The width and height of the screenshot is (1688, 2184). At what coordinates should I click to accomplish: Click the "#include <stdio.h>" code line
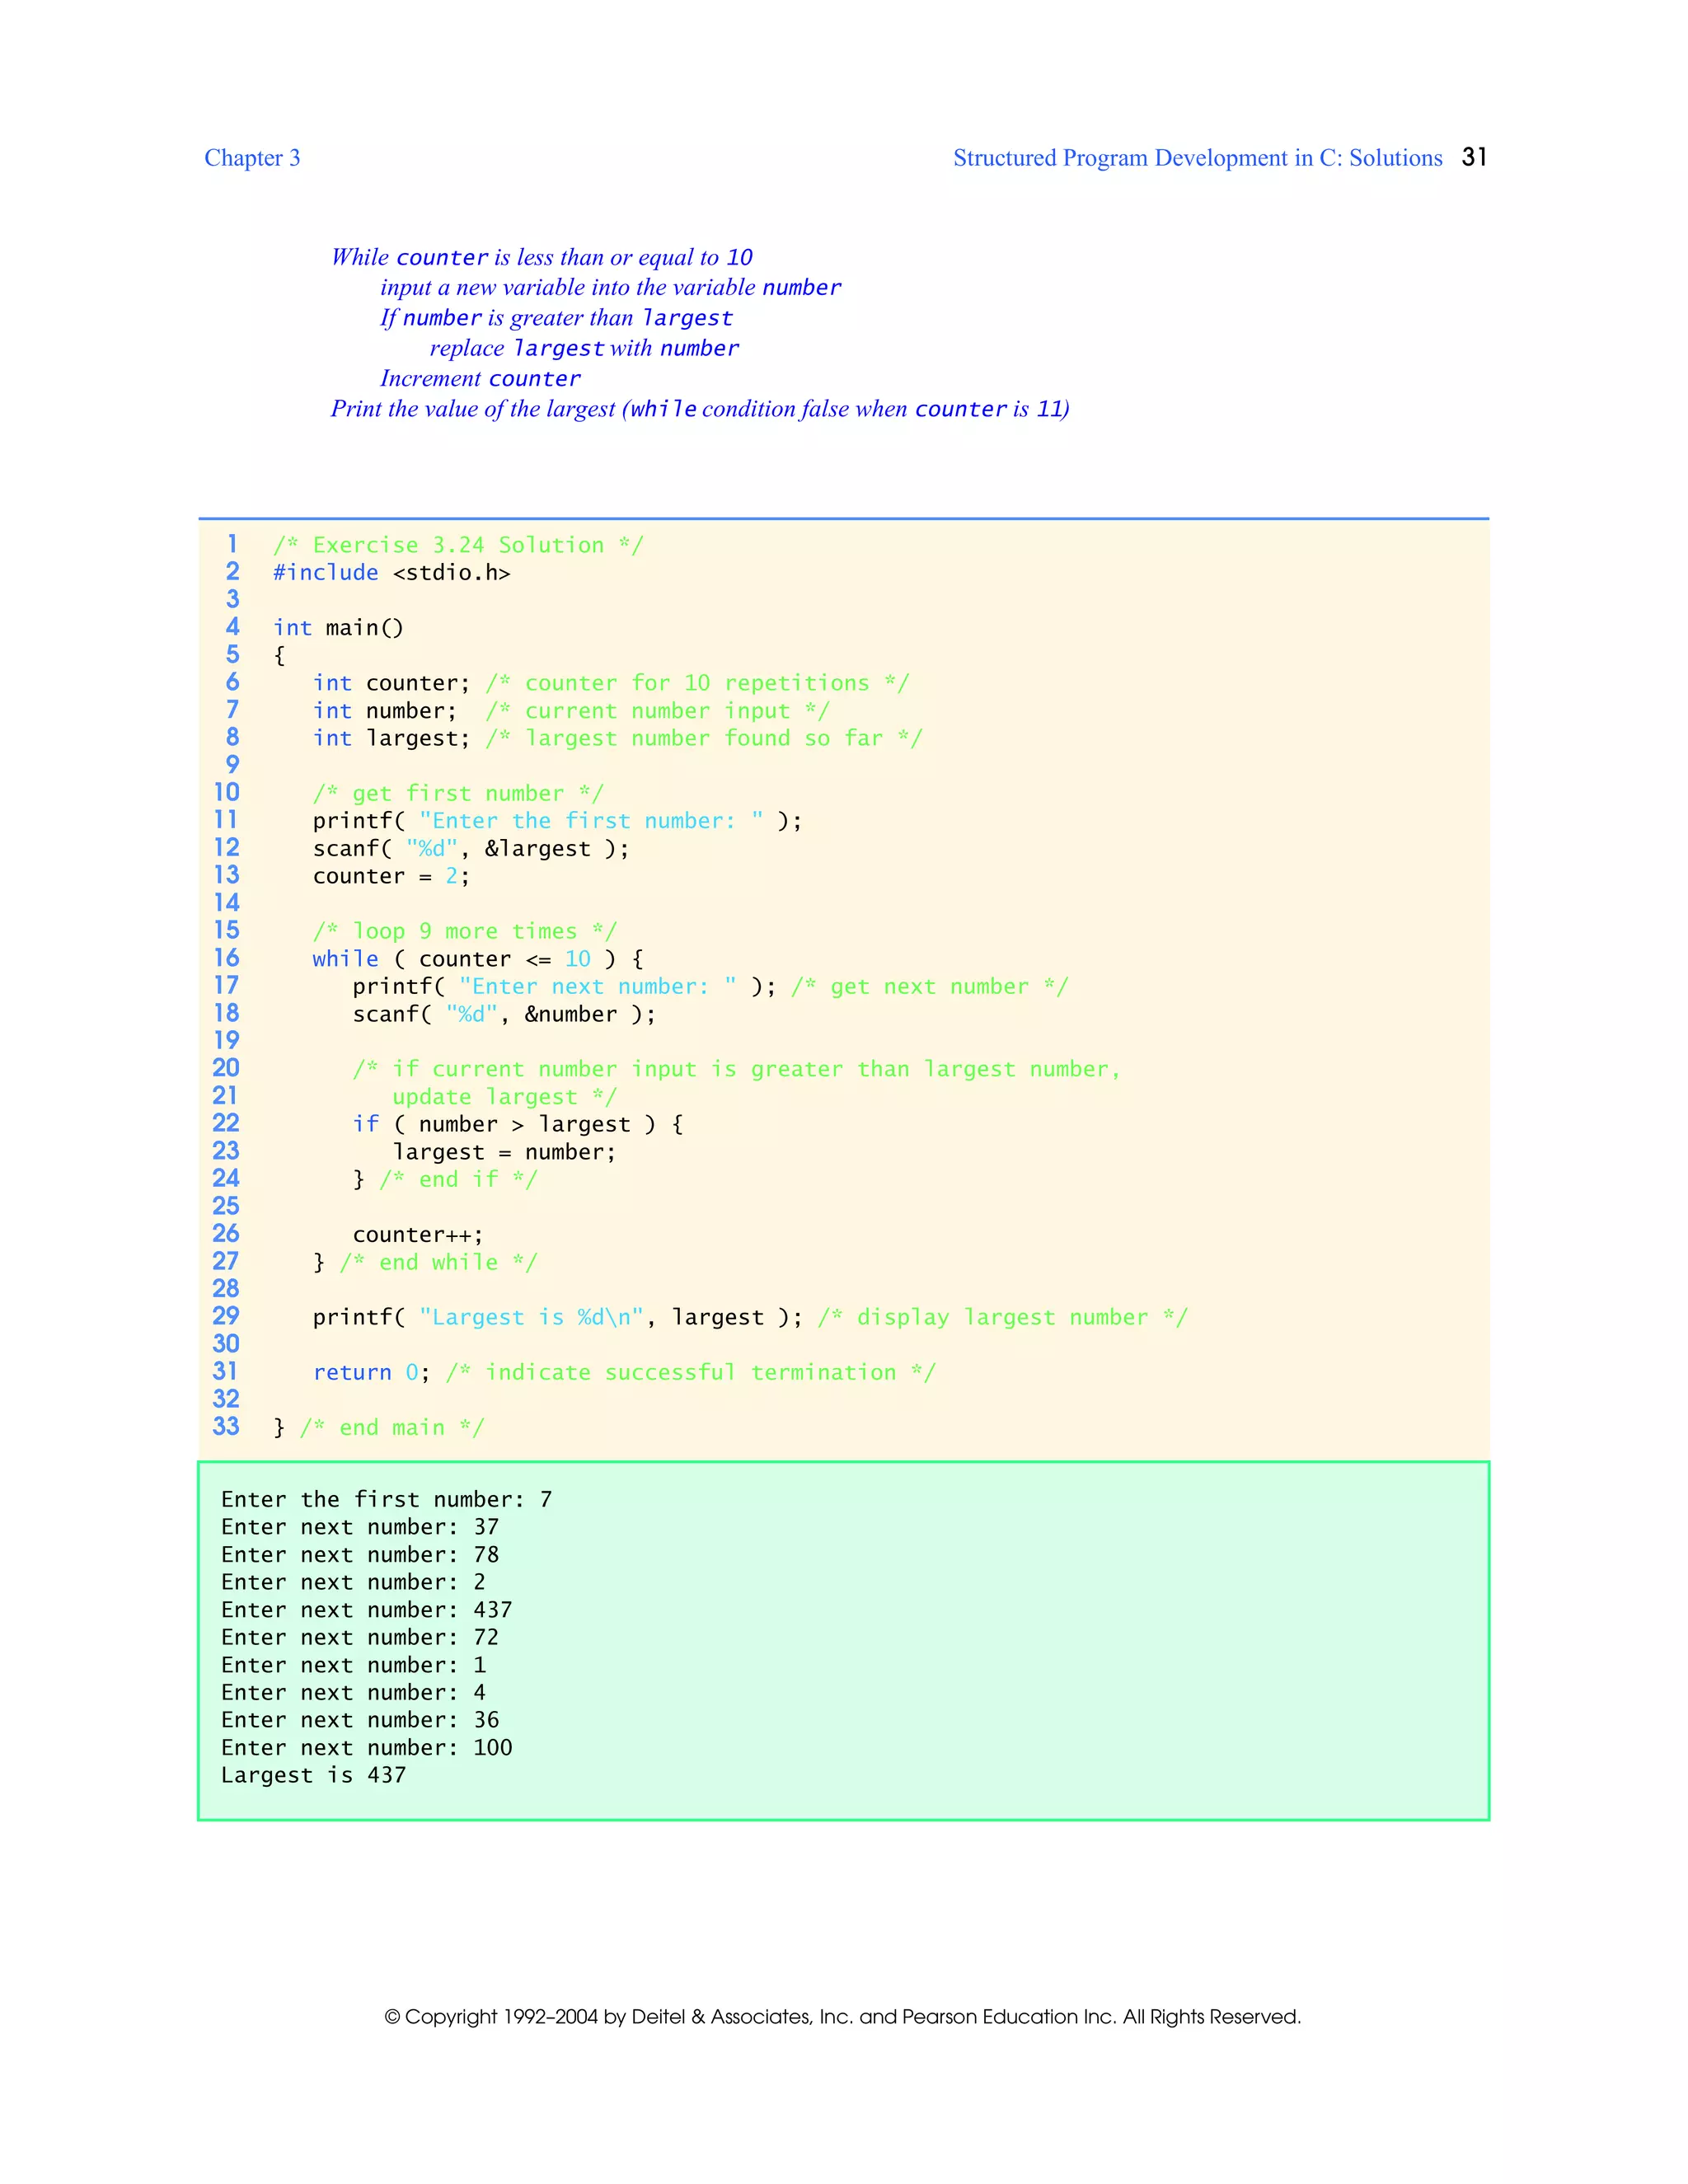pos(391,573)
